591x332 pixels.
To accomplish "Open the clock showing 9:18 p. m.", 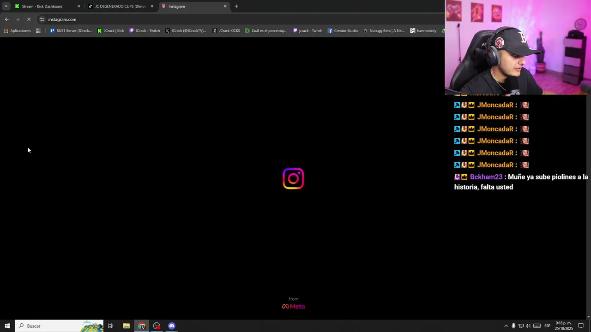I will 564,326.
